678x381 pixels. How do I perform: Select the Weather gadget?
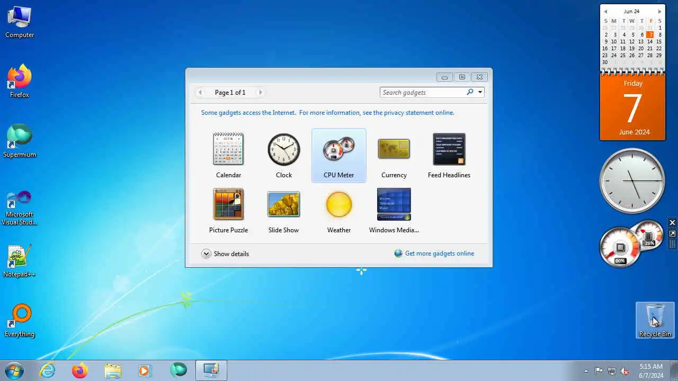[338, 211]
